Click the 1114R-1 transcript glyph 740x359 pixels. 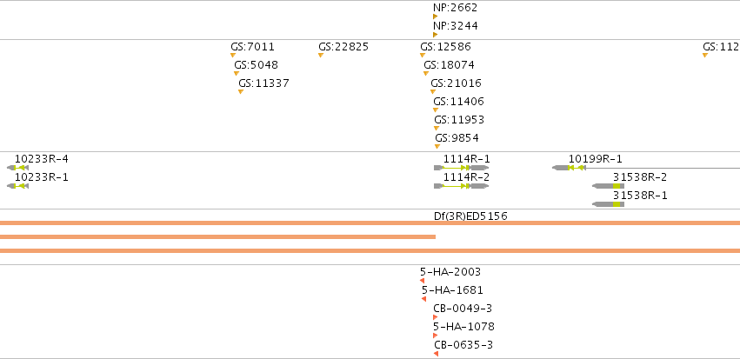click(x=461, y=168)
